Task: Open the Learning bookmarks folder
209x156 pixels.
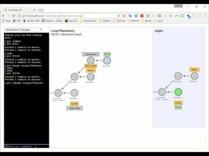Action: [x=119, y=21]
